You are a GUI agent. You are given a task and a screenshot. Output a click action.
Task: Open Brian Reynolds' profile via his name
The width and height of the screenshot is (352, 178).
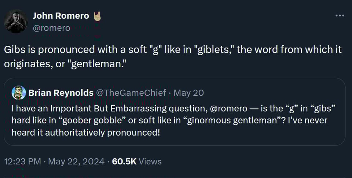(61, 93)
